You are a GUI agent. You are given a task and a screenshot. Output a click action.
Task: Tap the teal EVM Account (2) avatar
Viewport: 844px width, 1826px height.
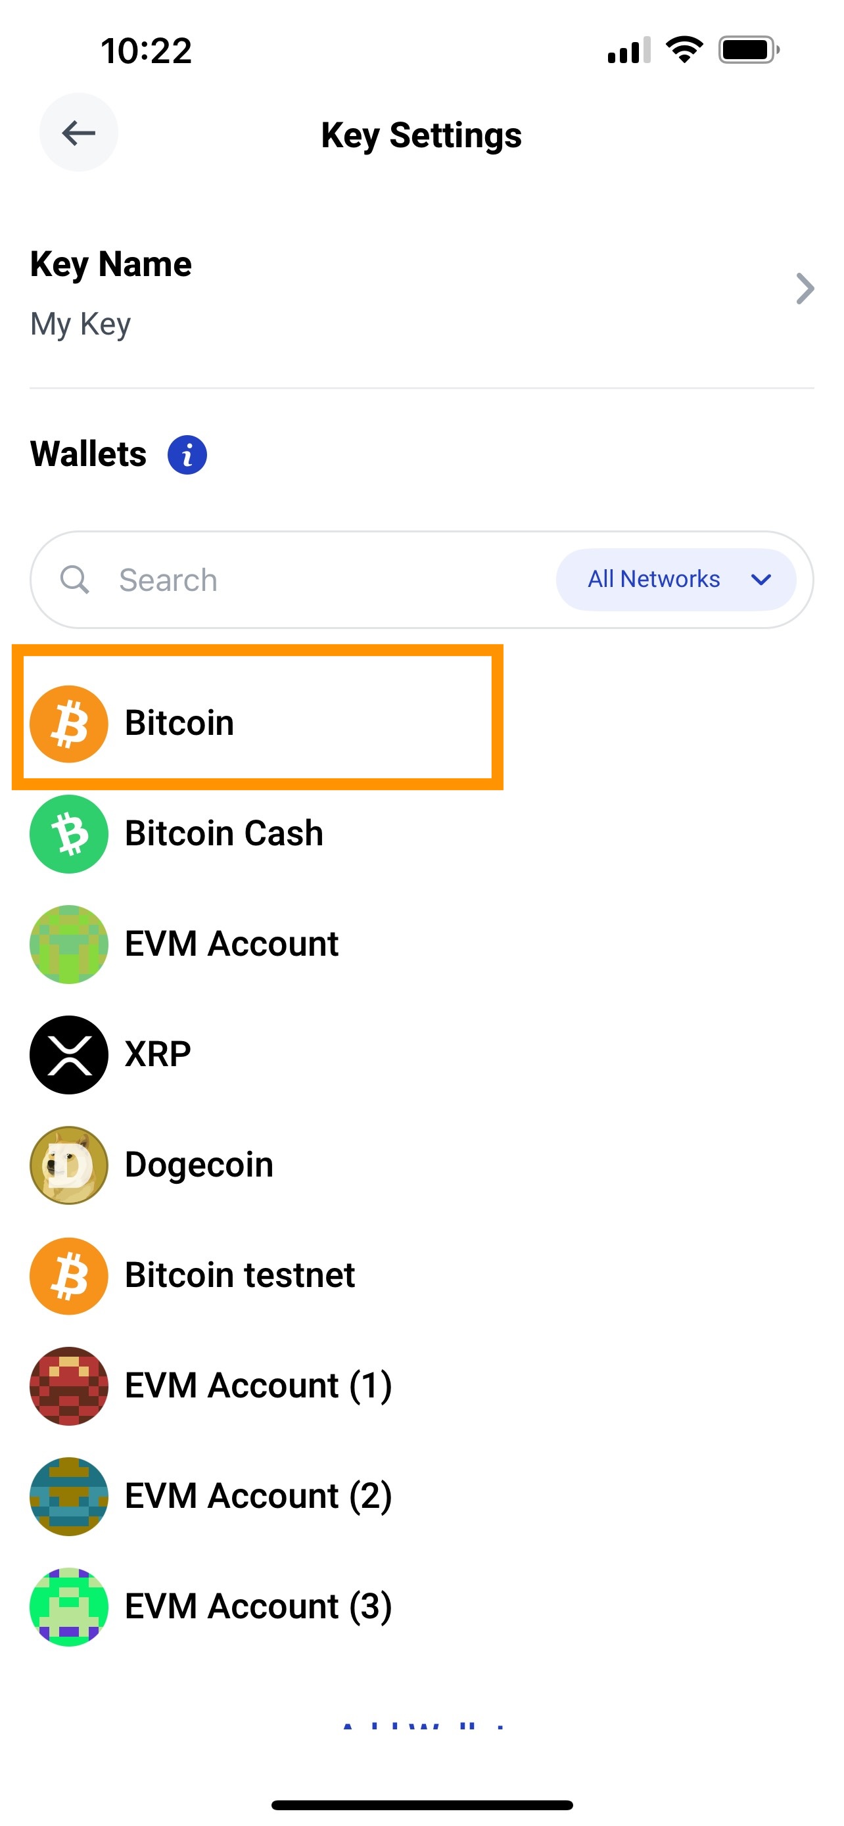[69, 1497]
